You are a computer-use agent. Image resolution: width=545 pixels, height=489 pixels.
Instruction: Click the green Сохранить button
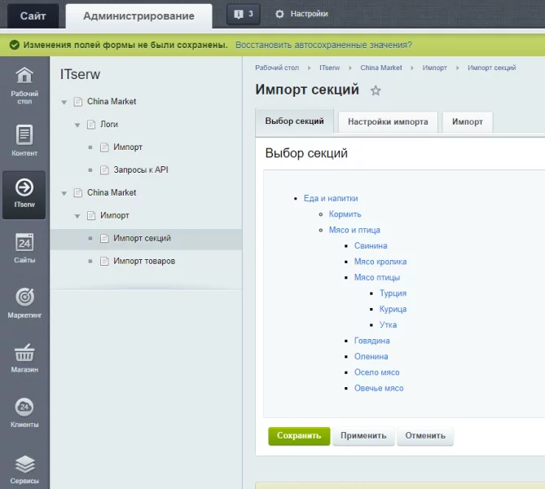299,436
